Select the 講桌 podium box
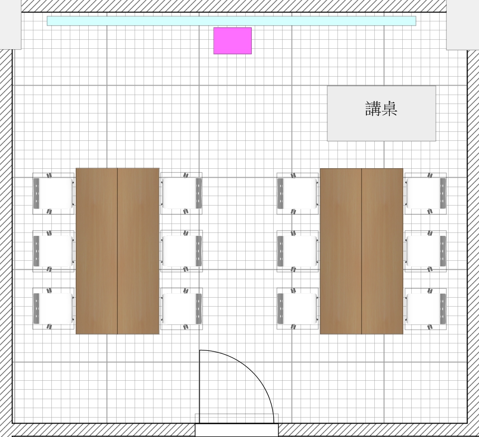 tap(381, 113)
